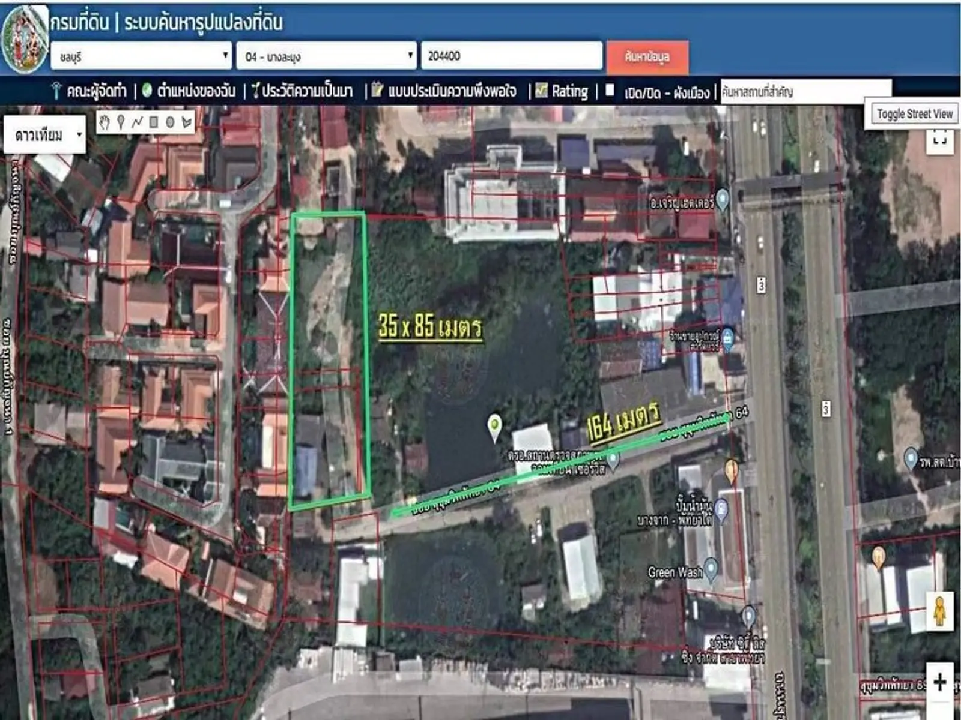Open the แบบประเมินความพึงพอใจ menu item
Viewport: 961px width, 720px height.
coord(452,91)
